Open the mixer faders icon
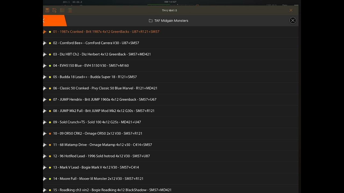Image resolution: width=344 pixels, height=193 pixels. [62, 10]
